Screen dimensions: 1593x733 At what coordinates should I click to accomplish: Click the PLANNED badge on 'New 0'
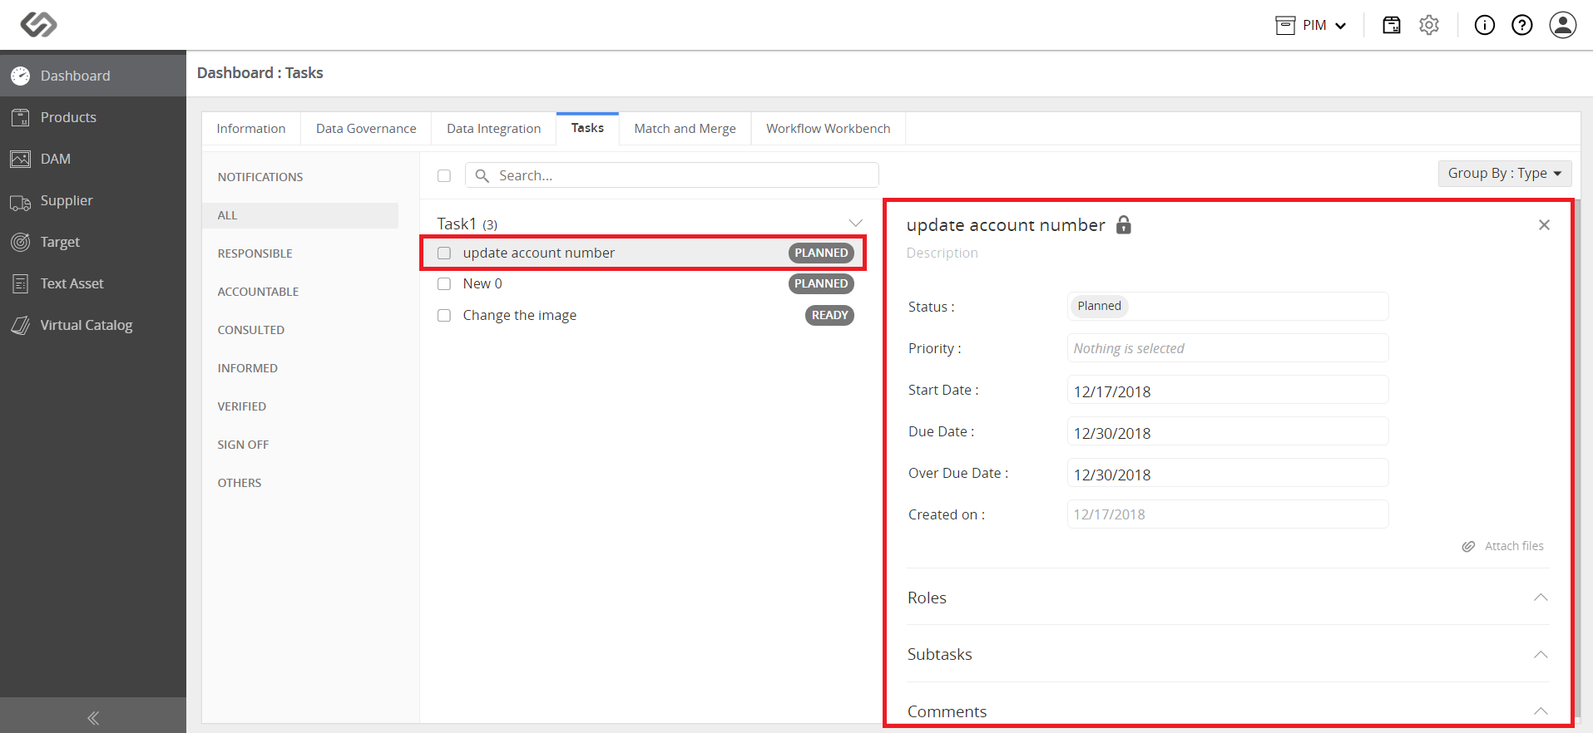coord(821,283)
